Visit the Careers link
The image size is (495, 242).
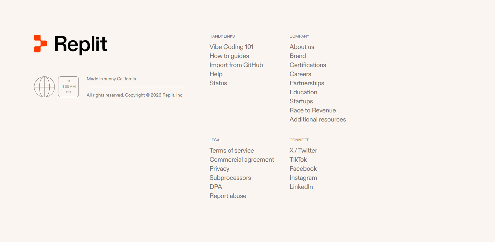tap(300, 74)
